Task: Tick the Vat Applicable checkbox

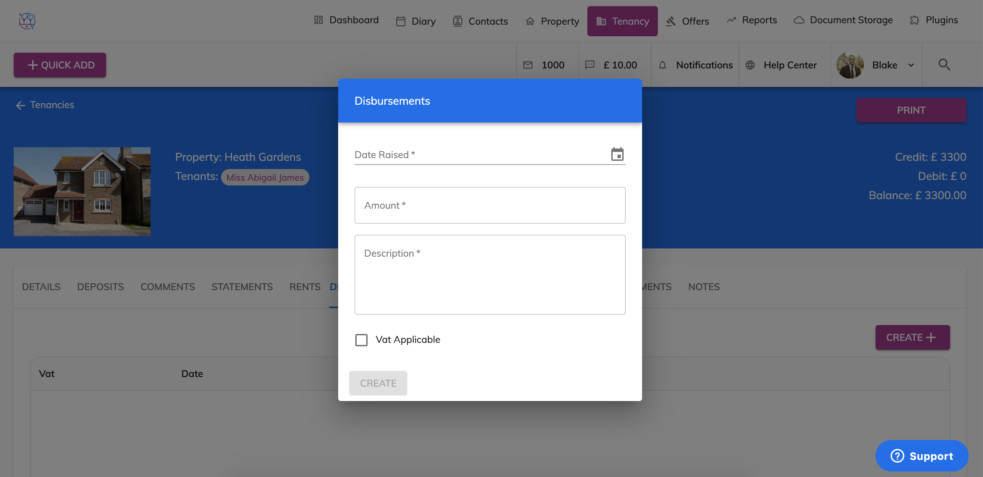Action: point(361,340)
